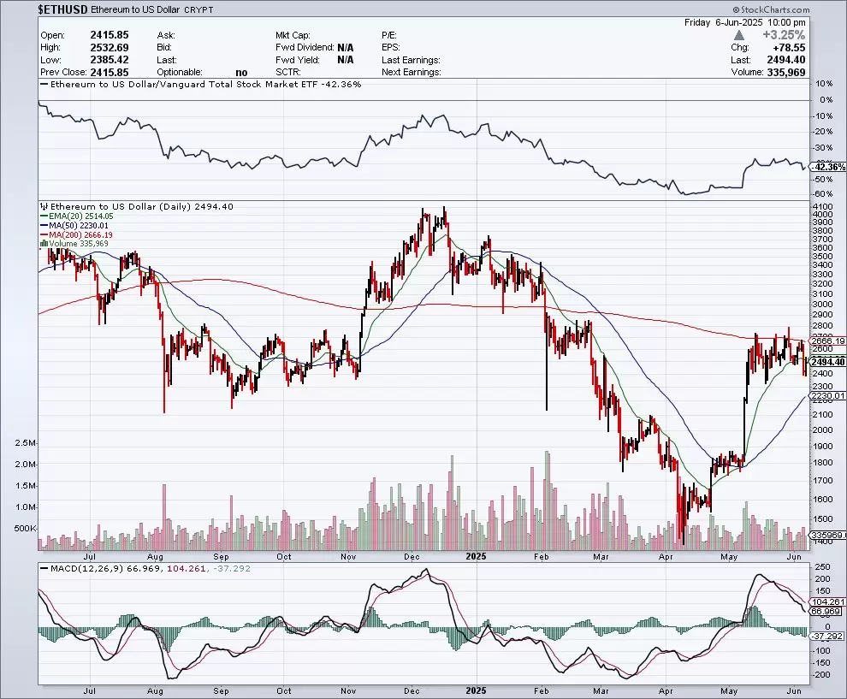847x699 pixels.
Task: Click the 2.5M volume axis label
Action: pyautogui.click(x=26, y=443)
